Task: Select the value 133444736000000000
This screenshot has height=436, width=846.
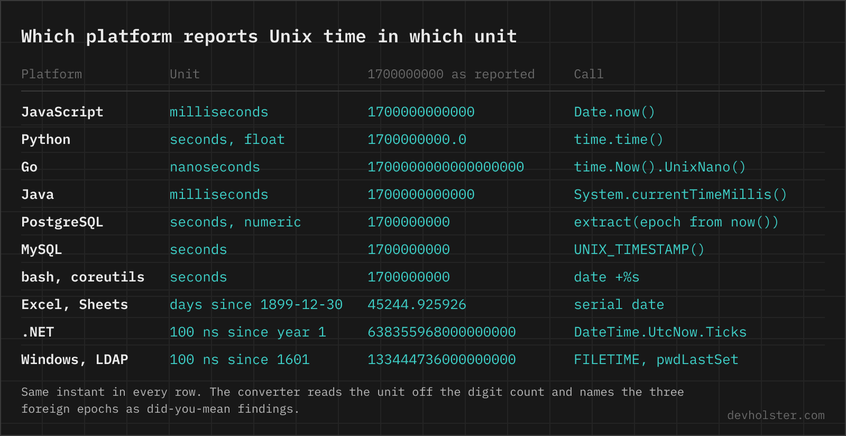Action: [442, 360]
